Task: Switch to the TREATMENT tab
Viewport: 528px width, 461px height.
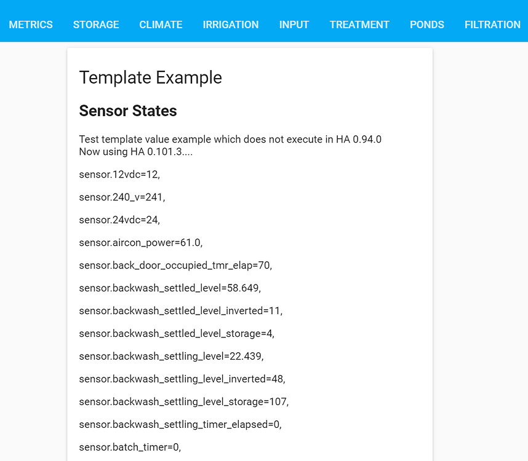Action: [x=359, y=25]
